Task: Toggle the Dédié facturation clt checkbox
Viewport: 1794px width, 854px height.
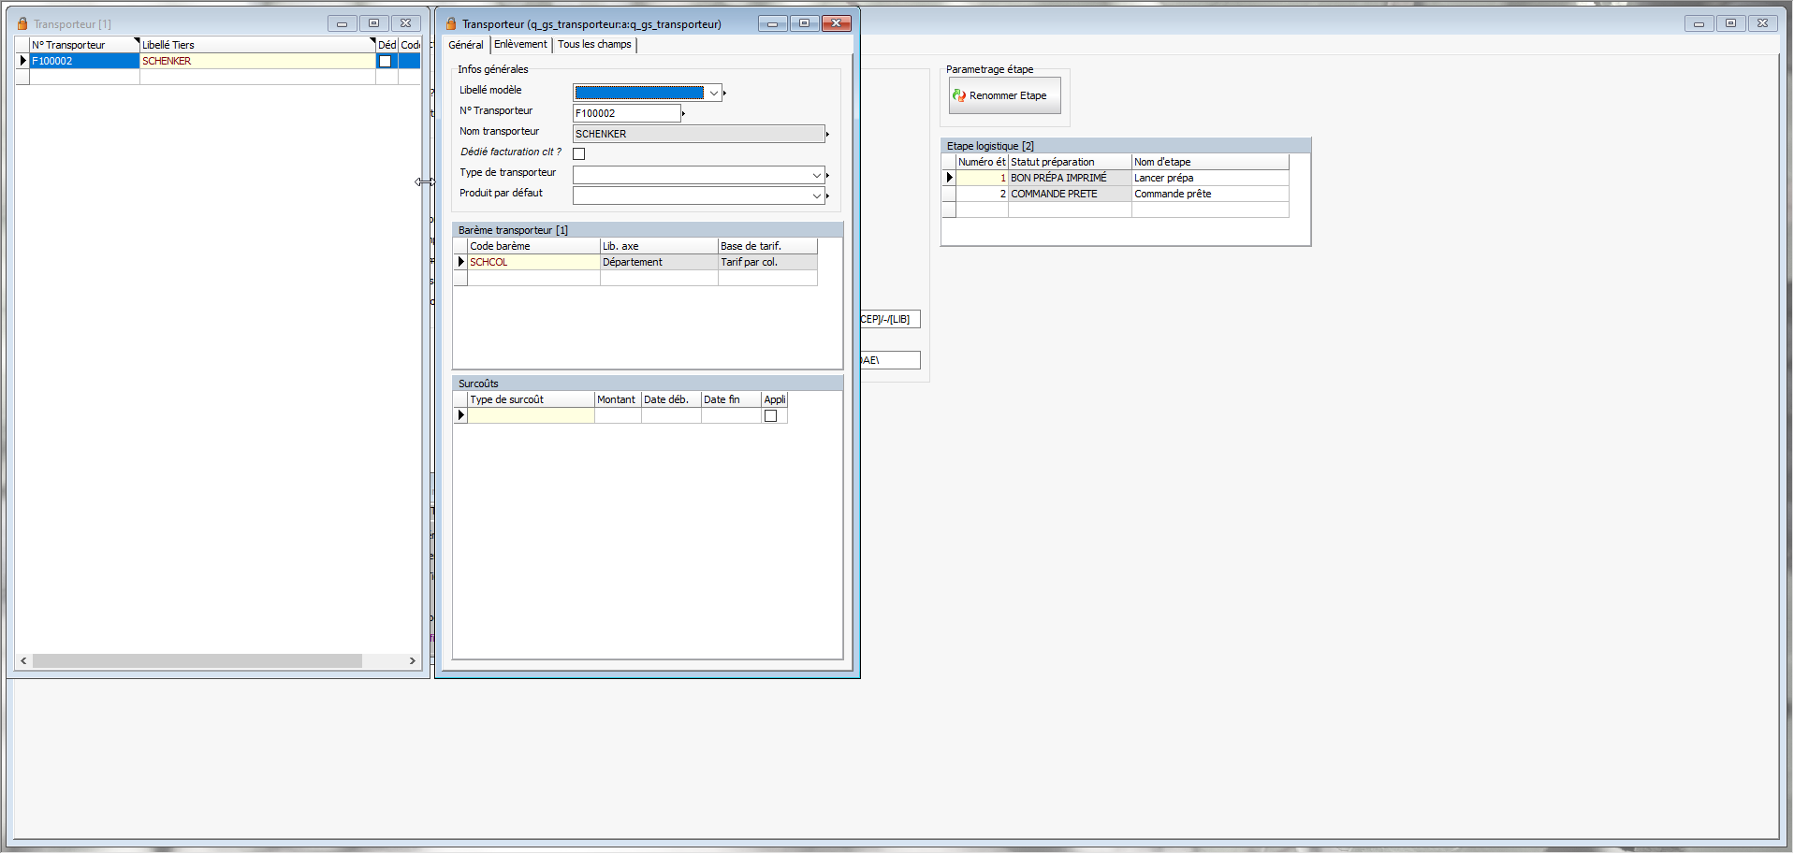Action: point(579,153)
